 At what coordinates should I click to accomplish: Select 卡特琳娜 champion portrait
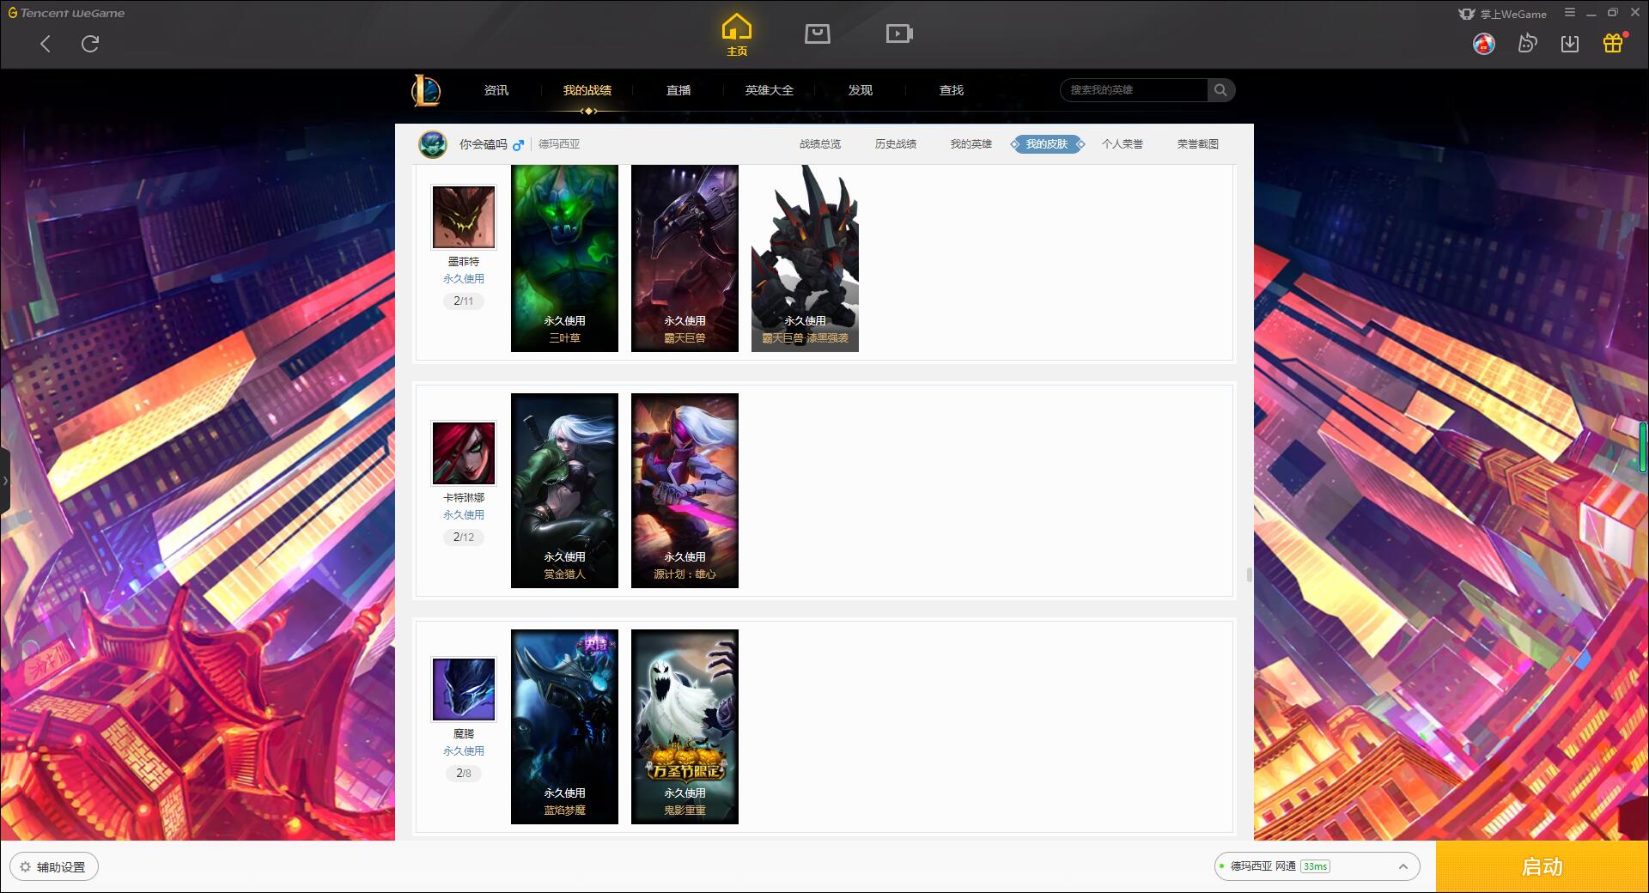[464, 453]
